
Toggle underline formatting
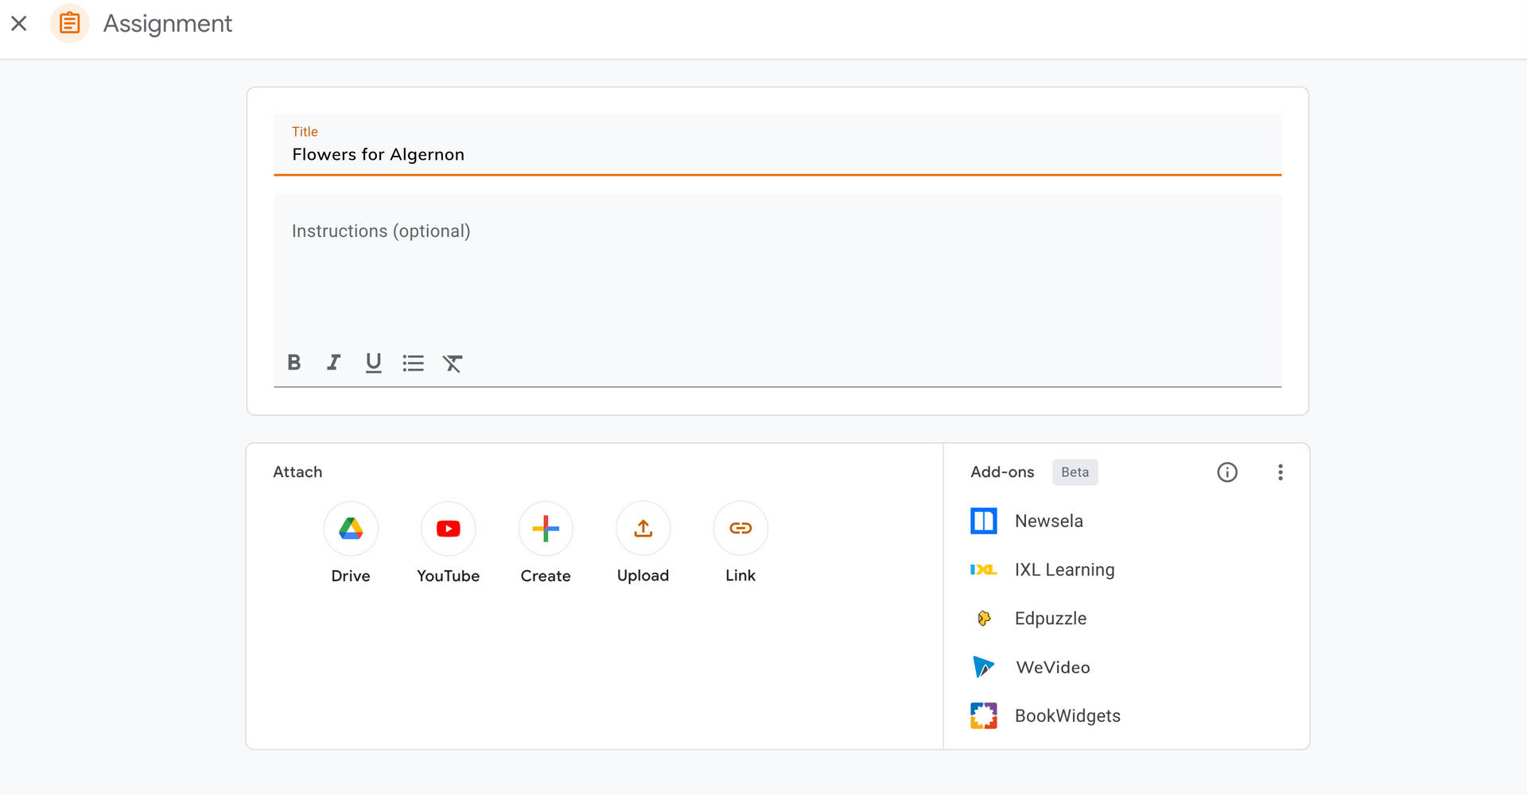(x=373, y=363)
